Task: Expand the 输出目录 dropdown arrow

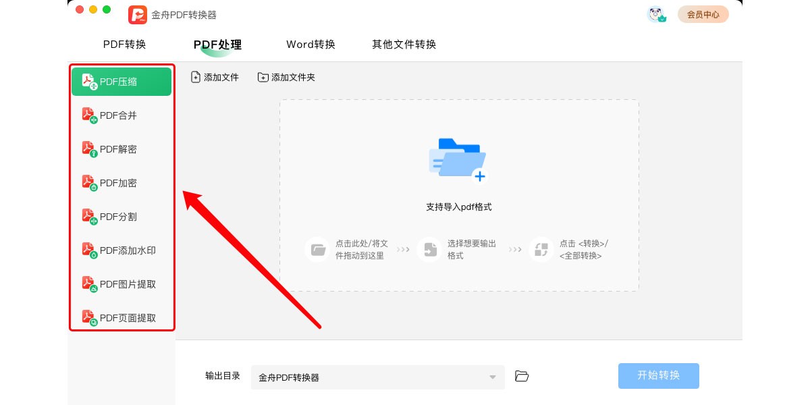Action: pos(493,377)
